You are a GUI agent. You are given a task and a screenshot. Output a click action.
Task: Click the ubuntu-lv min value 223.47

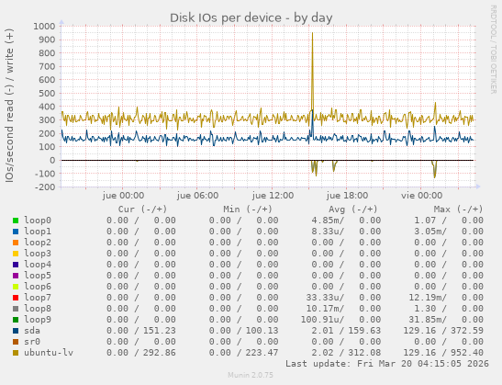(262, 353)
